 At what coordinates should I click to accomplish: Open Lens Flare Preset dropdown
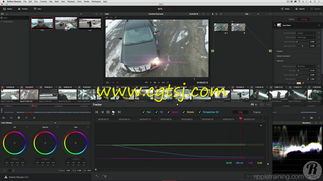[306, 33]
